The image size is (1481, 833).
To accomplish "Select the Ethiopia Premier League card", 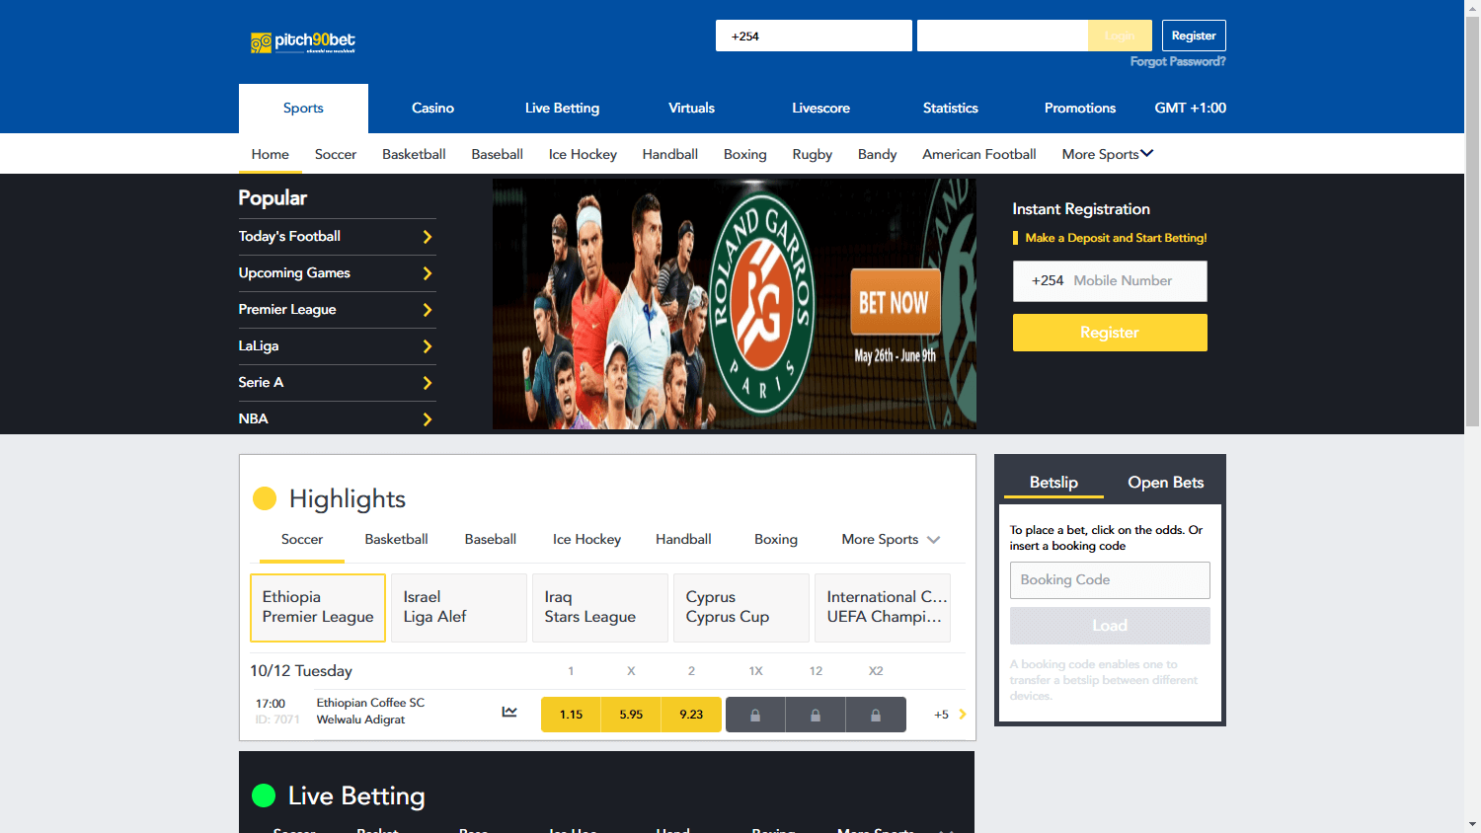I will point(318,608).
